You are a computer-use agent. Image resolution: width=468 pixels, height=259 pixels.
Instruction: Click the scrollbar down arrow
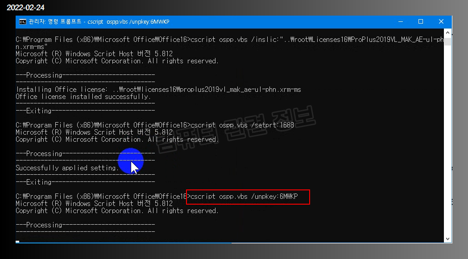pyautogui.click(x=447, y=238)
